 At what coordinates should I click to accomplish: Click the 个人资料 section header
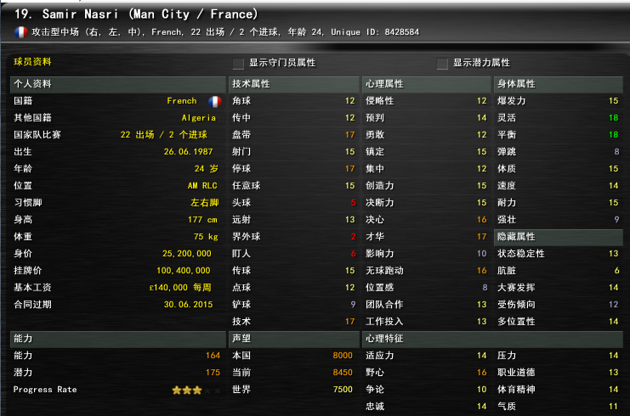pos(117,84)
